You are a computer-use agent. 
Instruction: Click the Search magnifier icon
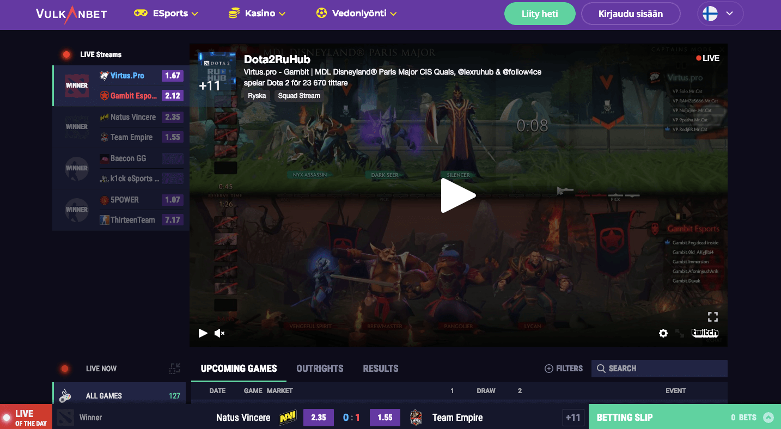(x=601, y=369)
